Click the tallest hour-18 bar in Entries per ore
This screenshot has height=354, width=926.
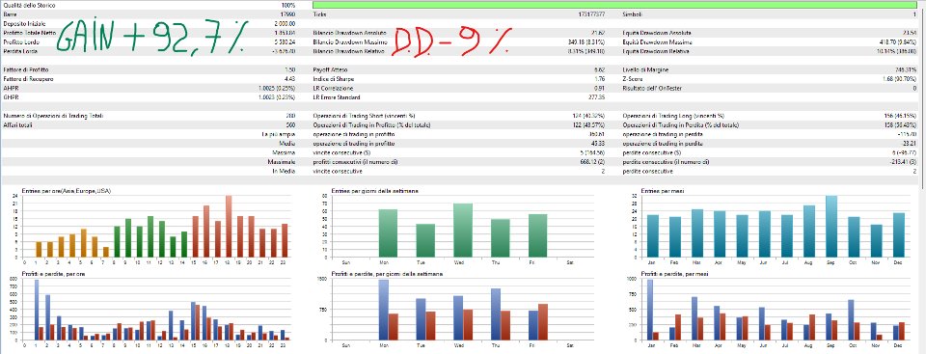pyautogui.click(x=228, y=227)
